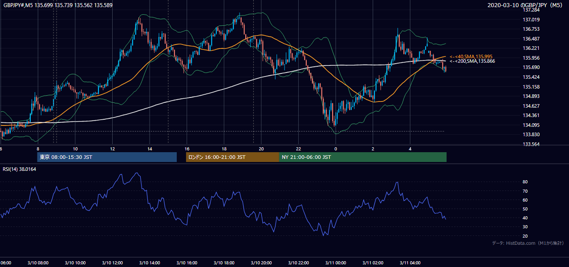The height and width of the screenshot is (267, 569).
Task: Click price label 136.221
Action: click(x=532, y=48)
